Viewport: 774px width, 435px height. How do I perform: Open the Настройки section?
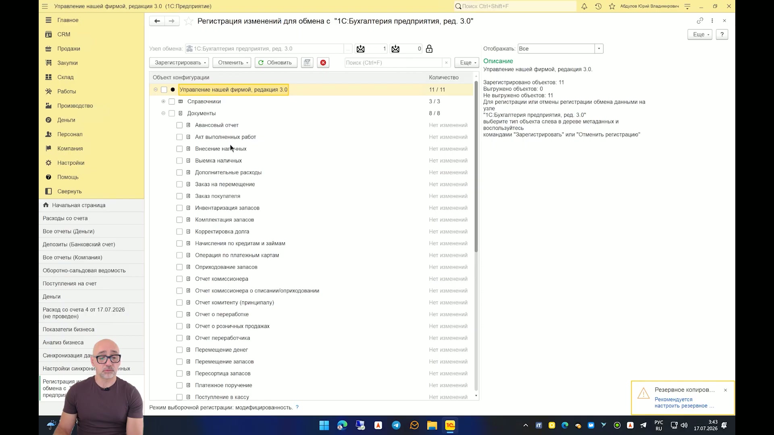[x=71, y=163]
